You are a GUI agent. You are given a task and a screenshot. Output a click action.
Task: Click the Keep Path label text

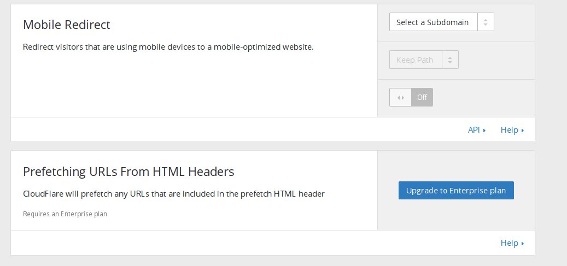414,60
